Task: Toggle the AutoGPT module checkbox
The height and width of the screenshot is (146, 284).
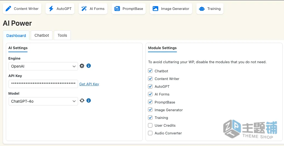Action: click(150, 86)
